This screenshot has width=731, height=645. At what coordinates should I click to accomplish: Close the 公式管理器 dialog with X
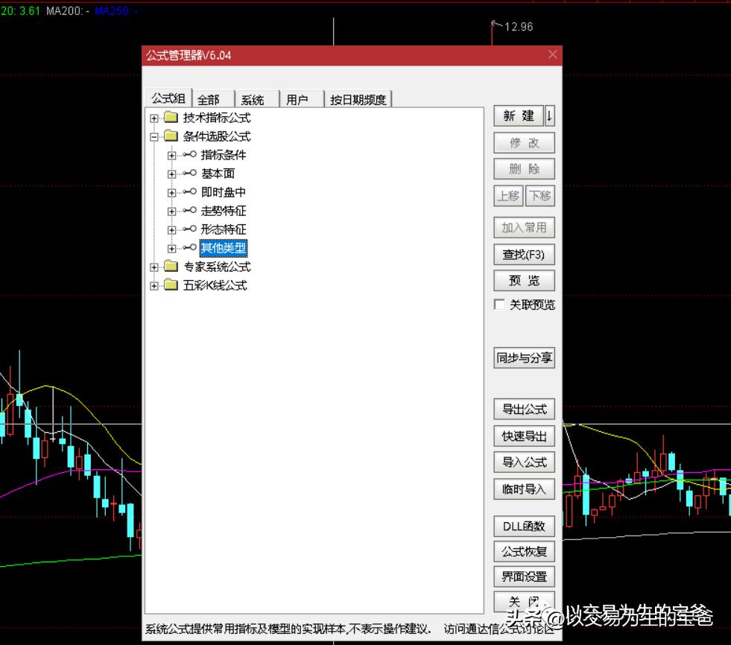tap(552, 54)
